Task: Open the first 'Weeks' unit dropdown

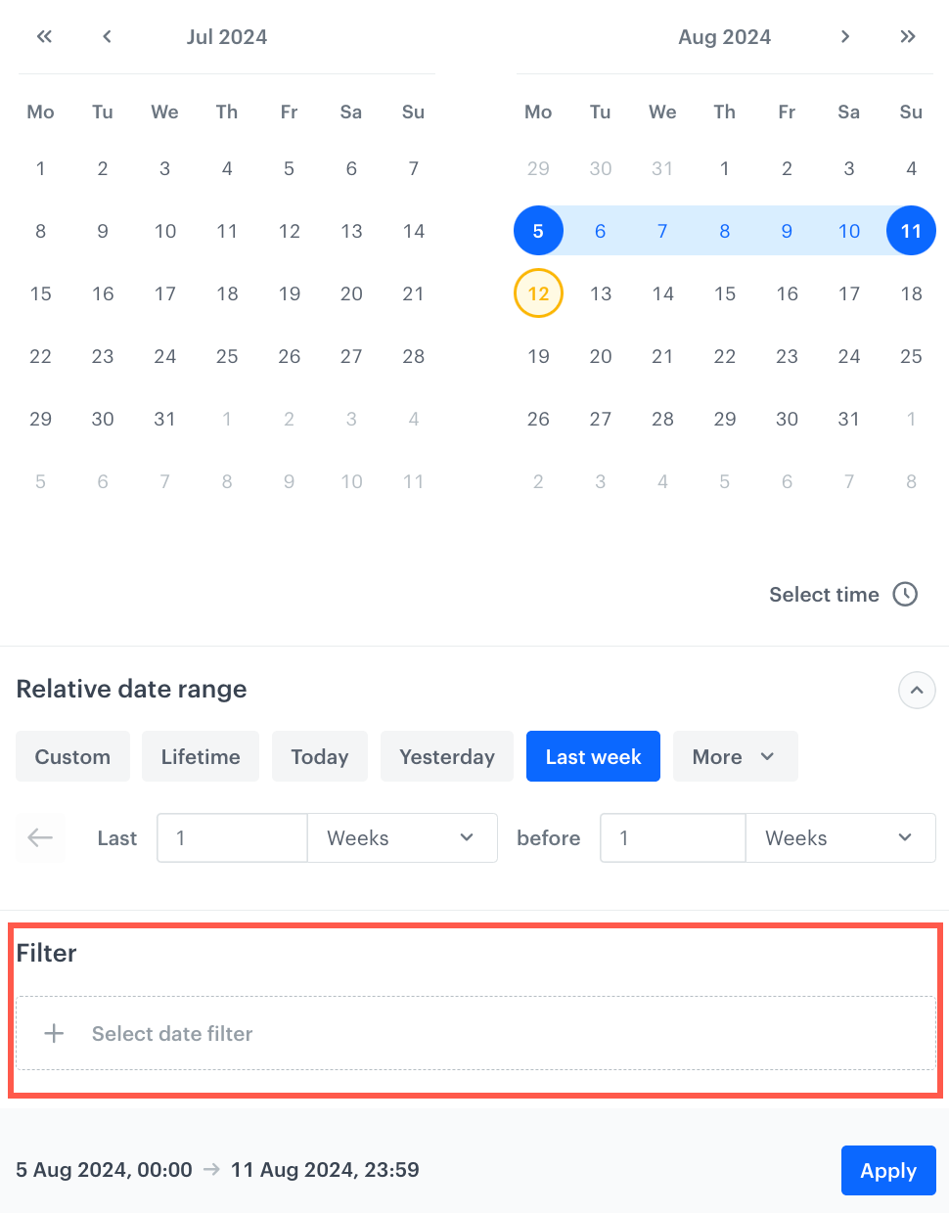Action: coord(402,837)
